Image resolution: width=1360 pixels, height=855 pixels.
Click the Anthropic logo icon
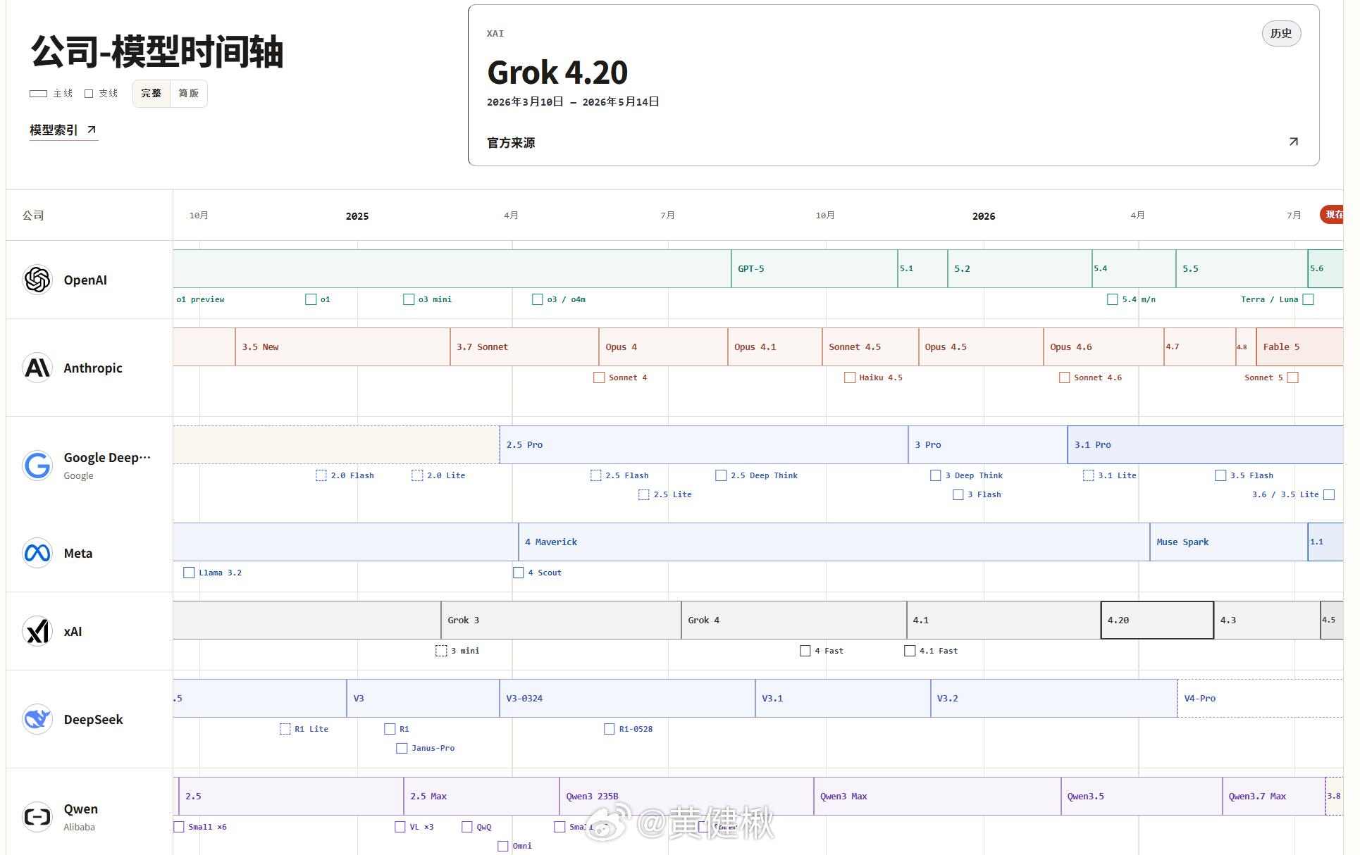coord(37,368)
